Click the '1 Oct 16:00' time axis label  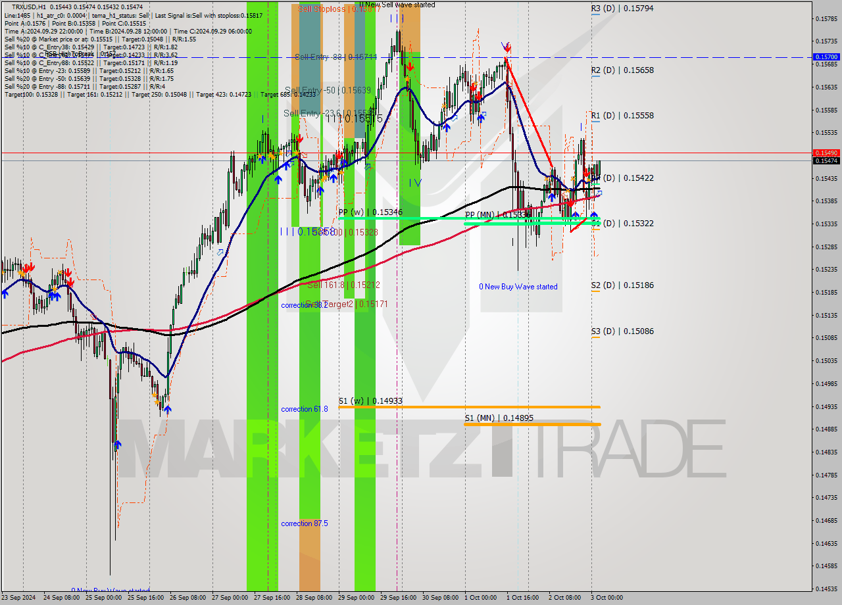click(x=523, y=598)
